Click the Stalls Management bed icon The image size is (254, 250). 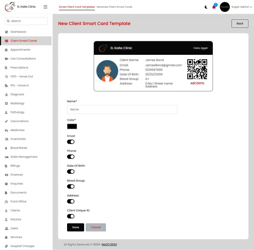(6, 157)
